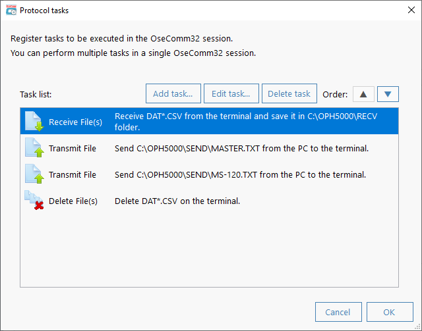The width and height of the screenshot is (422, 331).
Task: Click empty area of the task list
Action: coord(209,250)
